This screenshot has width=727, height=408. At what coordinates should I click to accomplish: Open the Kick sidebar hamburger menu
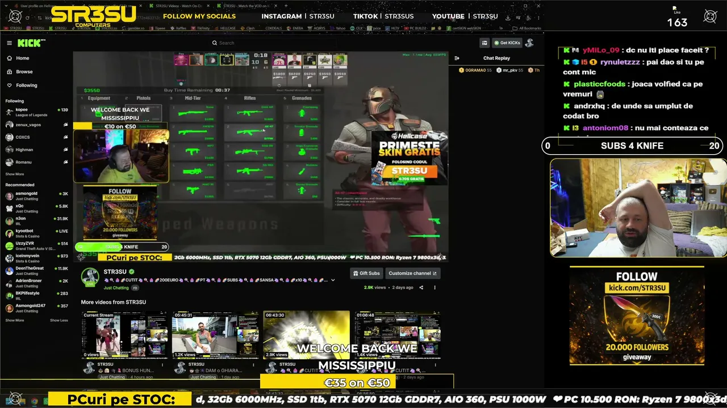pyautogui.click(x=9, y=43)
